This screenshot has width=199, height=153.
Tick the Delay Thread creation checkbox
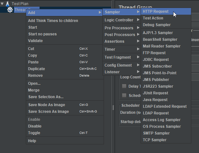(124, 86)
